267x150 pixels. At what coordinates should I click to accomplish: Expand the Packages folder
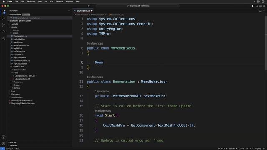10,94
